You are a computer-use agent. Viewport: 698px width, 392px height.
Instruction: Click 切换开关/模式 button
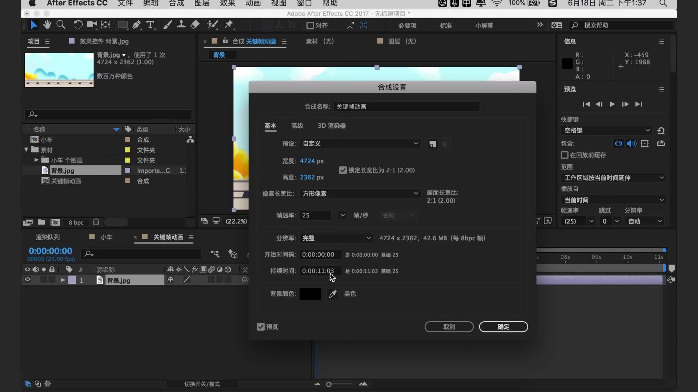coord(202,384)
